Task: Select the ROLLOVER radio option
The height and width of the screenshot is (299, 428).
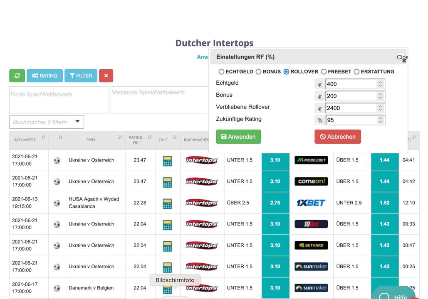Action: click(x=286, y=72)
